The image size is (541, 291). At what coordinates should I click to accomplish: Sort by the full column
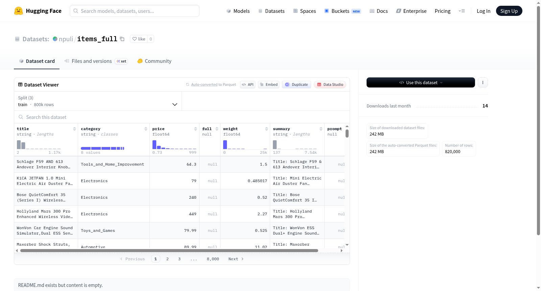(217, 129)
